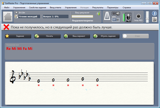Open the Справка menu
Viewport: 160px width, 108px height.
coord(127,7)
